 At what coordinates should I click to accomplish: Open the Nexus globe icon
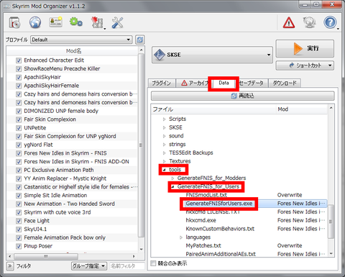(x=35, y=23)
